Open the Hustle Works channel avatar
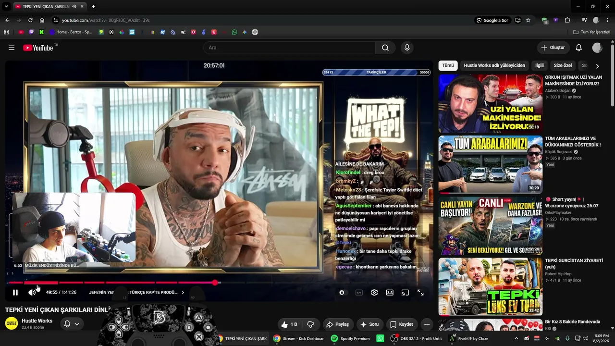The height and width of the screenshot is (346, 615). click(12, 323)
